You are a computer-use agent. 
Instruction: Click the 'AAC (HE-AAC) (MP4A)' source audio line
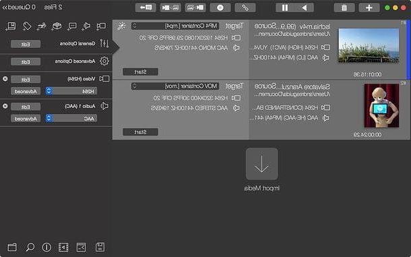coord(284,118)
